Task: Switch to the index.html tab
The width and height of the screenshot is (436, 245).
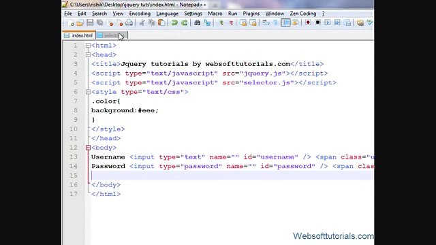Action: (x=79, y=35)
